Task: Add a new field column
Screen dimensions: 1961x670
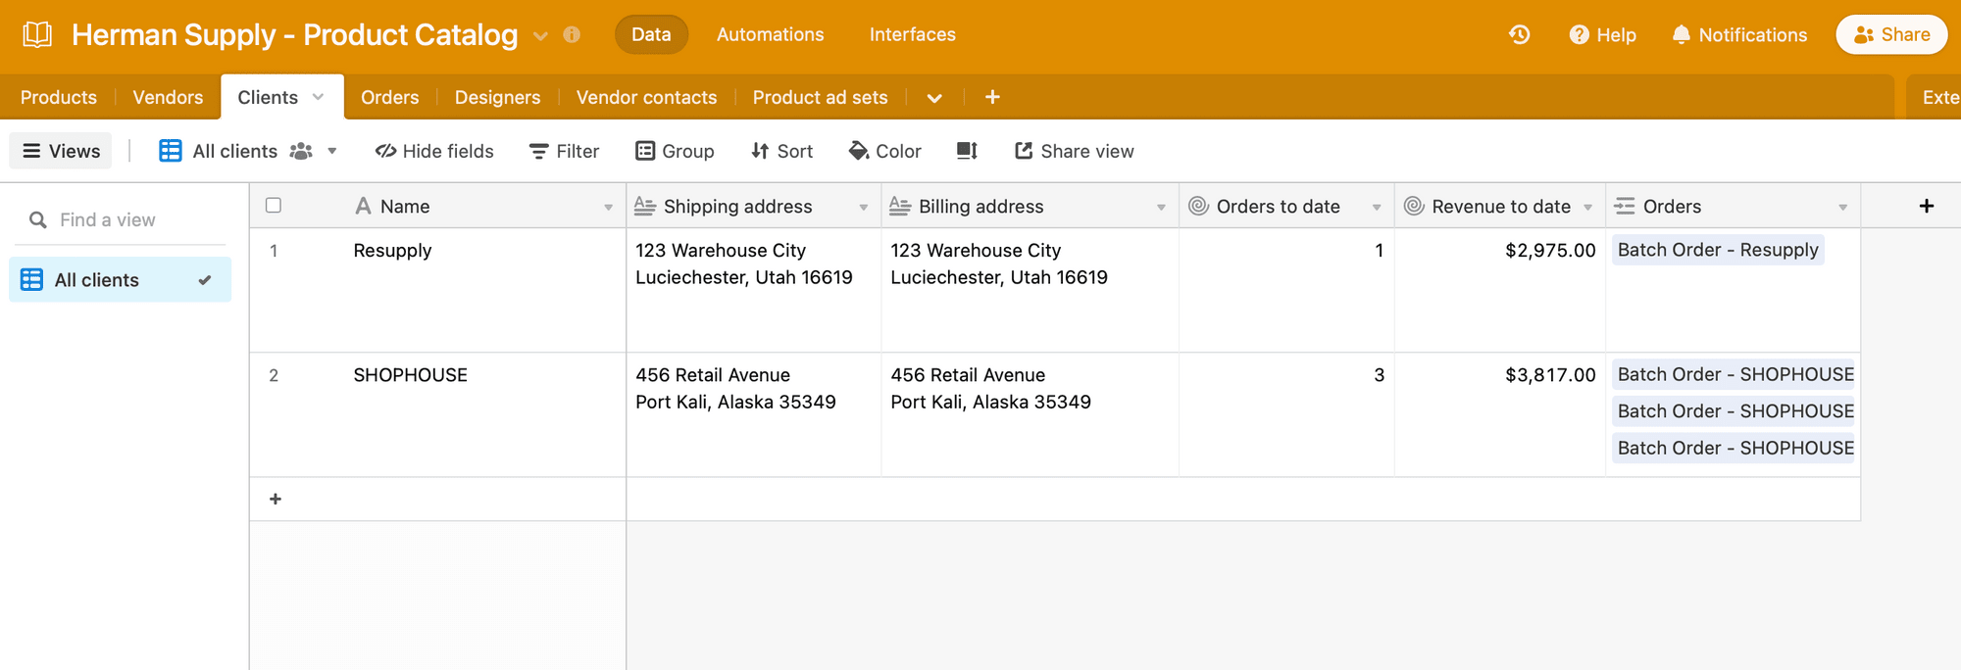Action: (x=1926, y=206)
